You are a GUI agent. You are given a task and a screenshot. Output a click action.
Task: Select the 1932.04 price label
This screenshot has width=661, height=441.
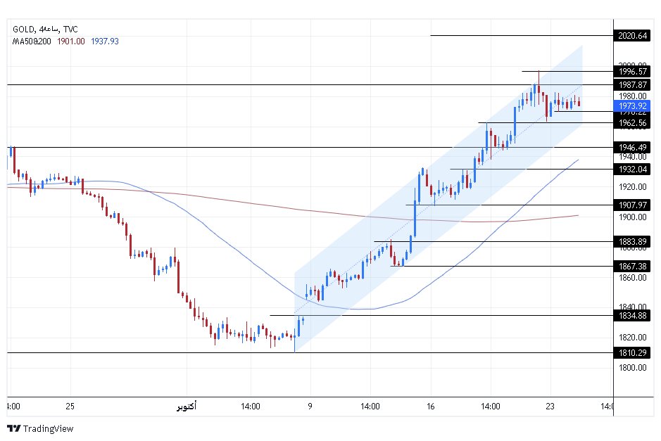[x=631, y=169]
